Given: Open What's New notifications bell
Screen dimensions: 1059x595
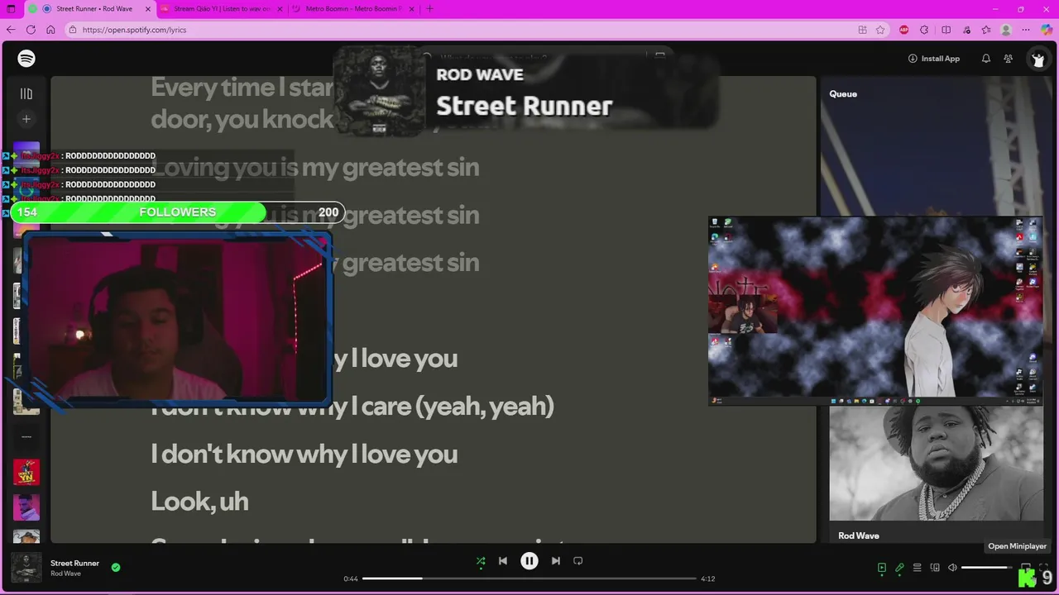Looking at the screenshot, I should click(x=985, y=59).
